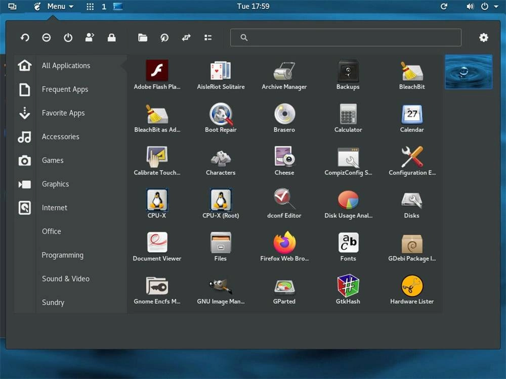The image size is (506, 379).
Task: Focus the application search field
Action: pos(346,38)
